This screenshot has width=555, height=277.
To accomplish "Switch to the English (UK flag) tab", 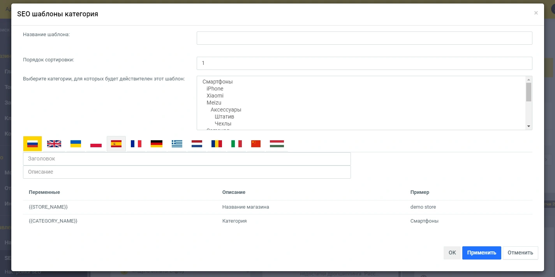I will pyautogui.click(x=54, y=144).
